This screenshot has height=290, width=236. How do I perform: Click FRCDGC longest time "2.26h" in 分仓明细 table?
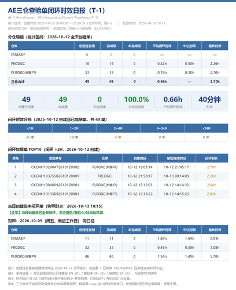[x=215, y=64]
